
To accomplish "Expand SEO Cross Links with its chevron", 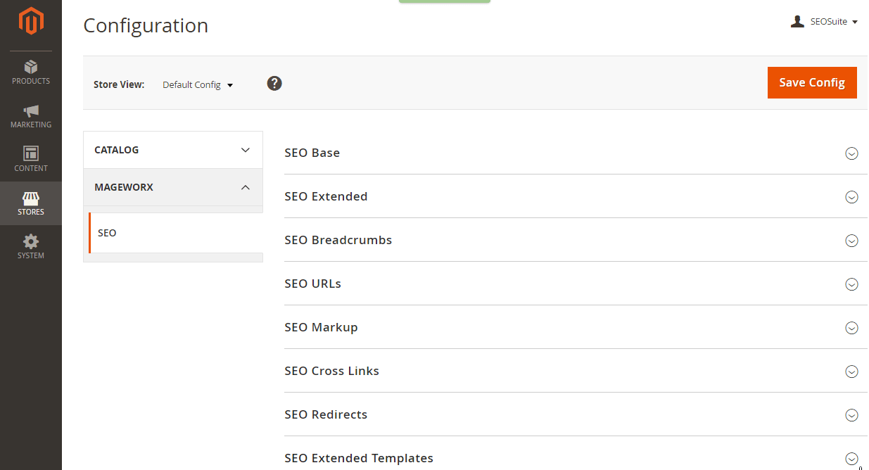I will pyautogui.click(x=851, y=371).
